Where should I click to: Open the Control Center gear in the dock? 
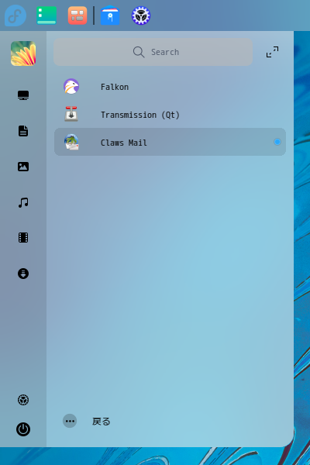coord(141,15)
